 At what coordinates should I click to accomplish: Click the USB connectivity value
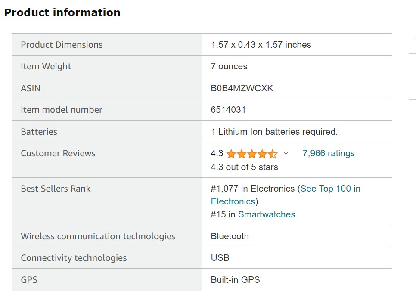coord(220,258)
